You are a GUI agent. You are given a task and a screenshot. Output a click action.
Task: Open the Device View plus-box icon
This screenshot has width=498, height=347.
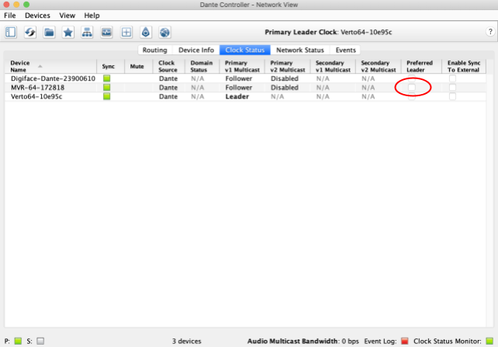pos(126,32)
